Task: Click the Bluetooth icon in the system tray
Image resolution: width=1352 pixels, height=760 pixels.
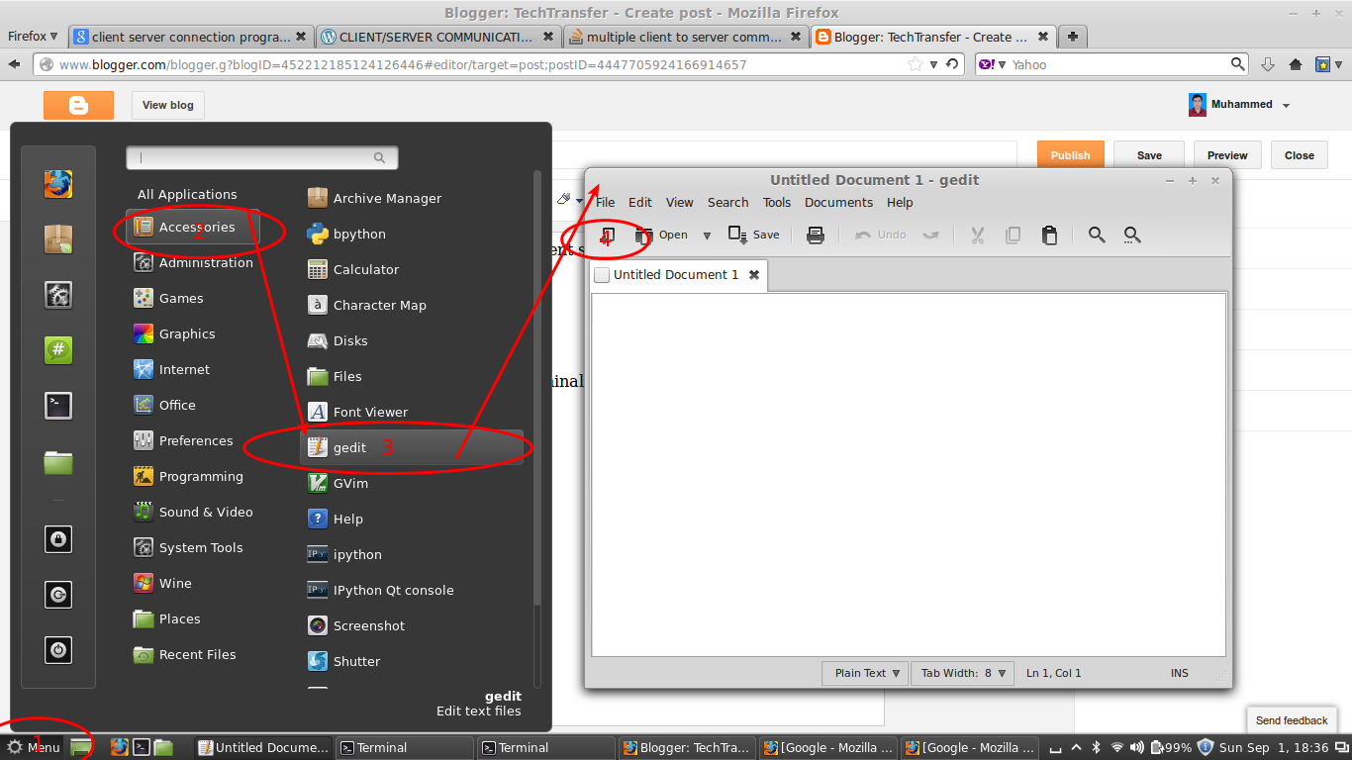Action: 1096,747
